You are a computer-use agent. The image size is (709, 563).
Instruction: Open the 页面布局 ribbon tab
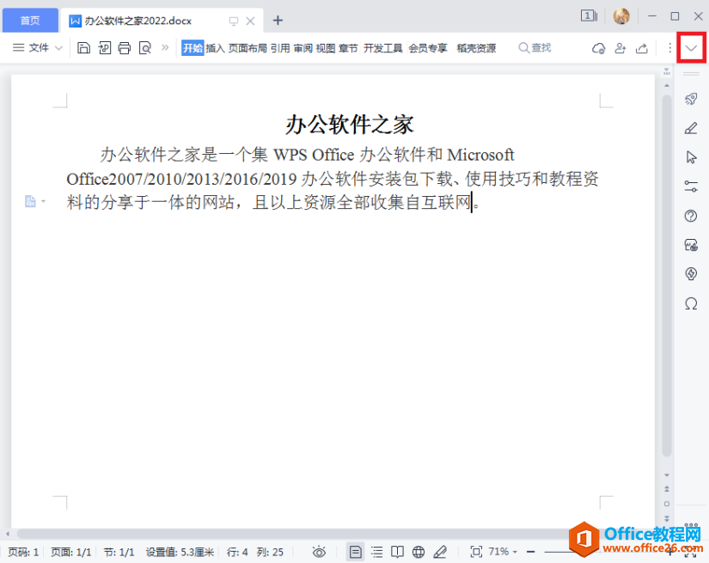248,48
